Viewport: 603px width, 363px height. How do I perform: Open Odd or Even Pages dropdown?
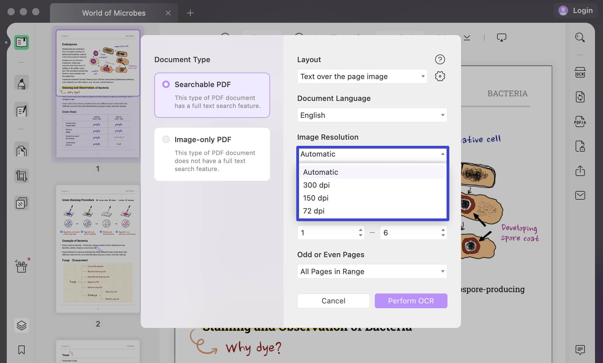372,271
